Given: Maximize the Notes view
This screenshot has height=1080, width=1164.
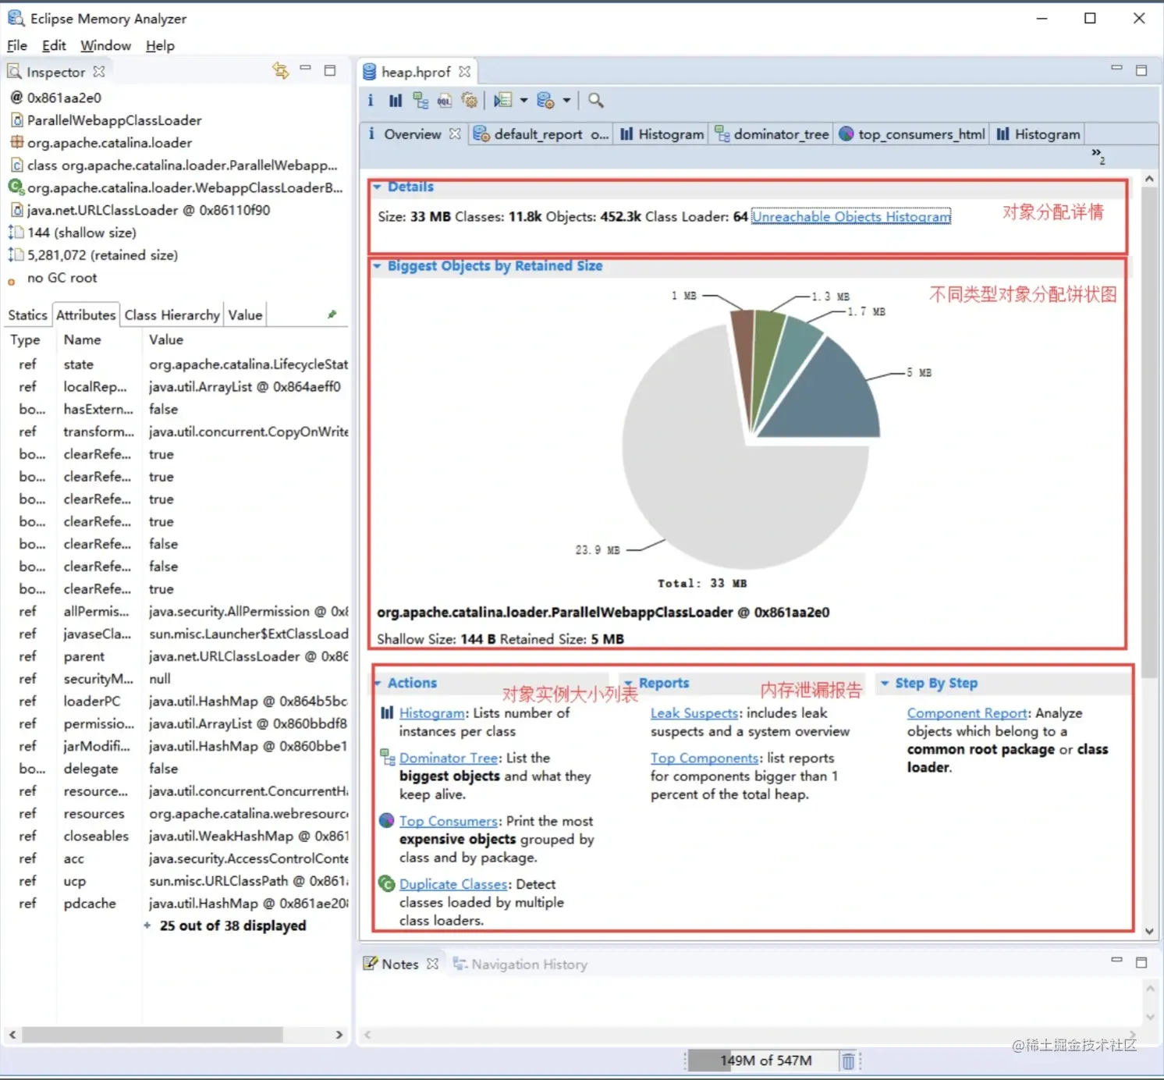Looking at the screenshot, I should pyautogui.click(x=1141, y=962).
